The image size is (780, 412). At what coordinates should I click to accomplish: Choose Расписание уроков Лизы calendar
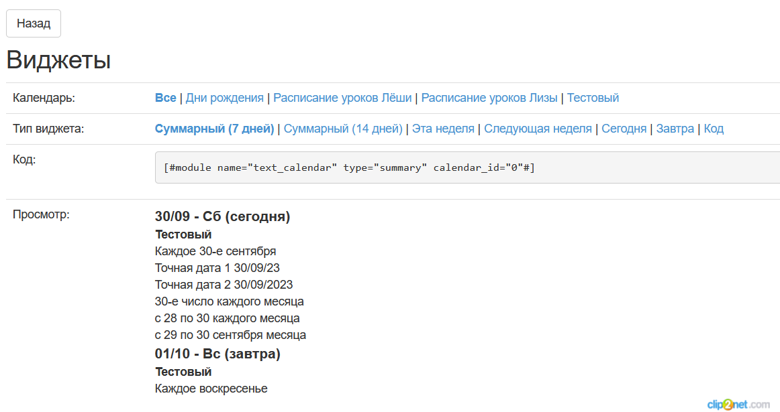pyautogui.click(x=489, y=98)
